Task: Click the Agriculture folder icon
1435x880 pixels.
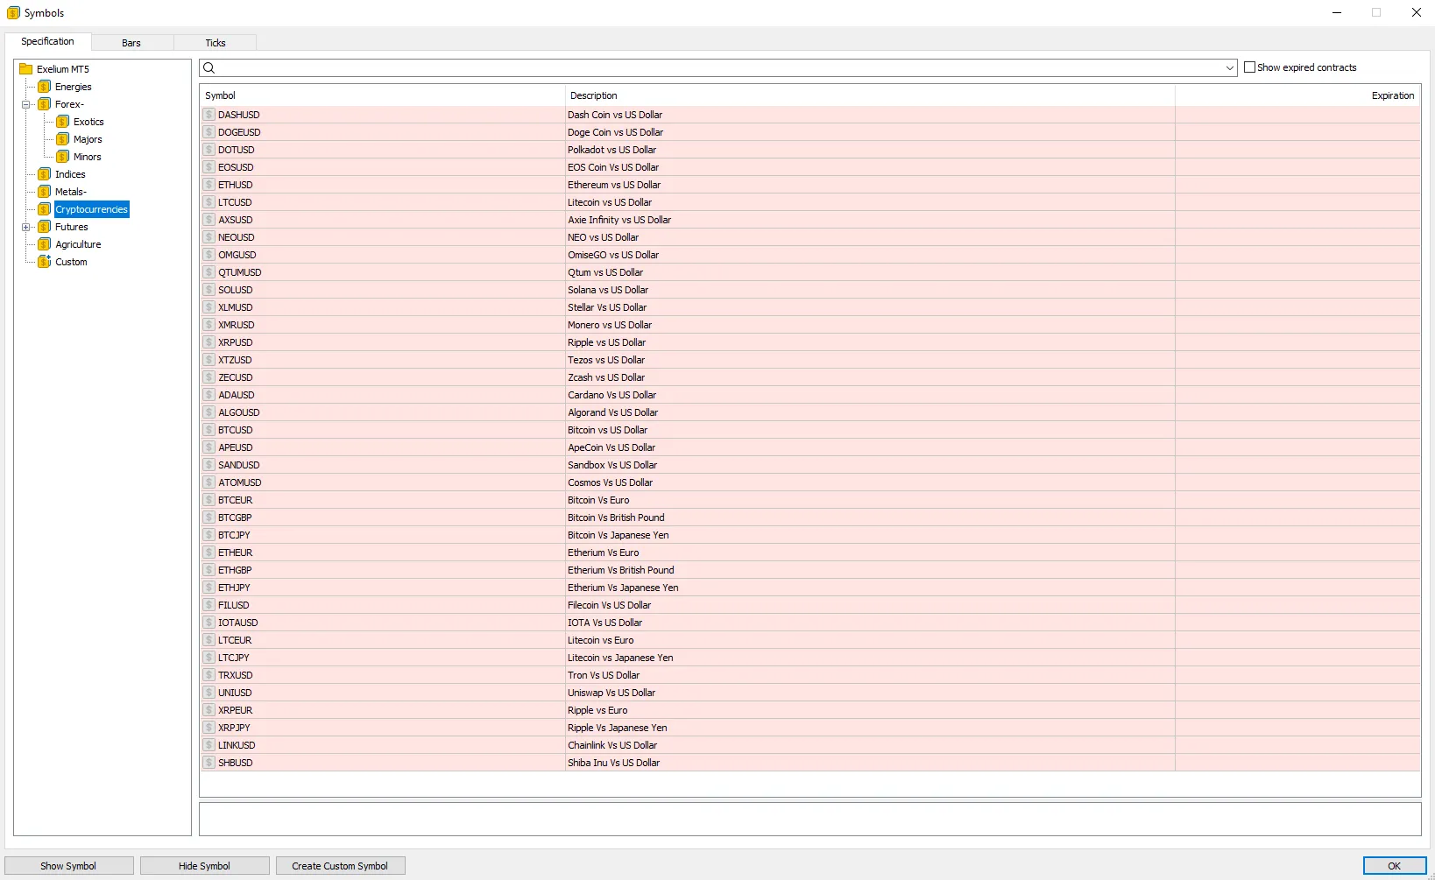Action: pos(44,244)
